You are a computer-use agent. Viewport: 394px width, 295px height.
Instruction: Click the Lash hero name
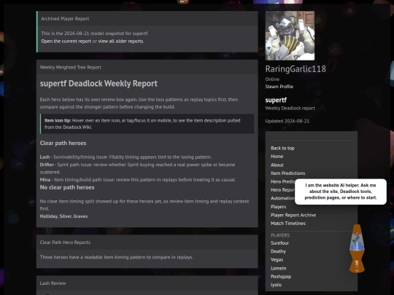click(x=45, y=157)
